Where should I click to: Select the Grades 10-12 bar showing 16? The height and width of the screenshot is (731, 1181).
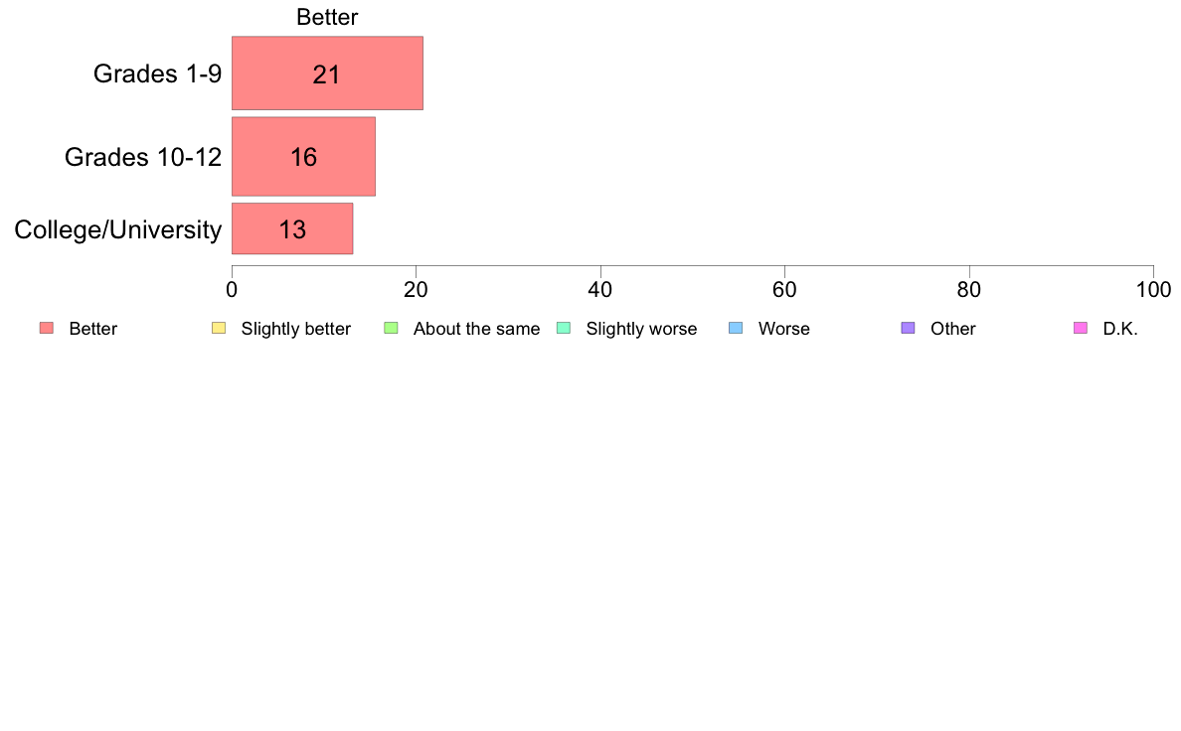click(303, 157)
